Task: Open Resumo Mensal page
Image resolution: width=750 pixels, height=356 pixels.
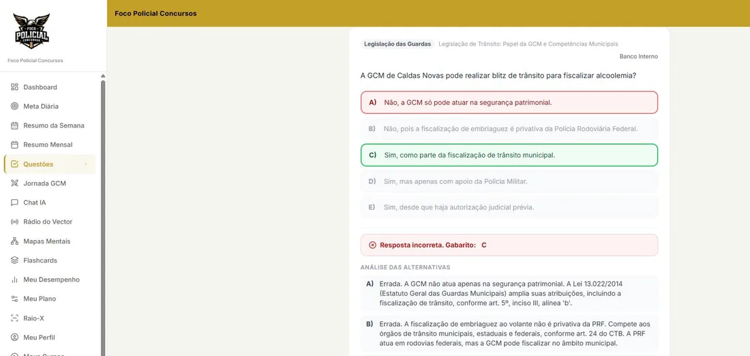Action: point(50,145)
